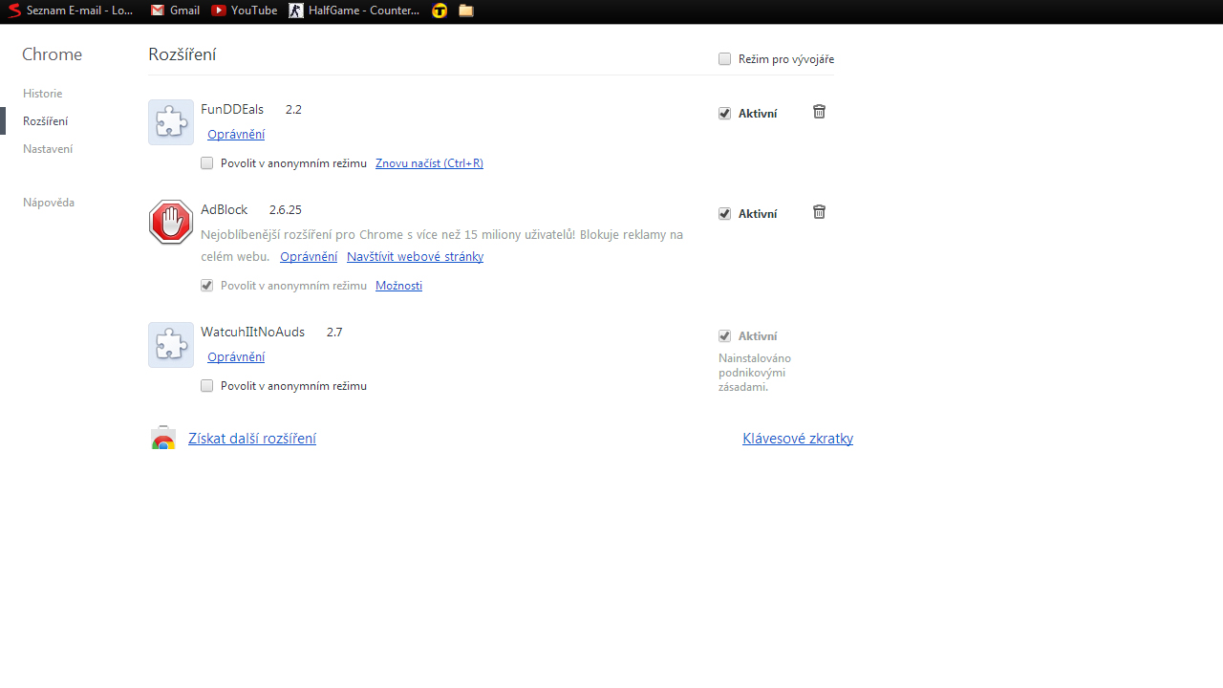Open Nápověda in the sidebar
Screen dimensions: 1223x688
click(49, 203)
